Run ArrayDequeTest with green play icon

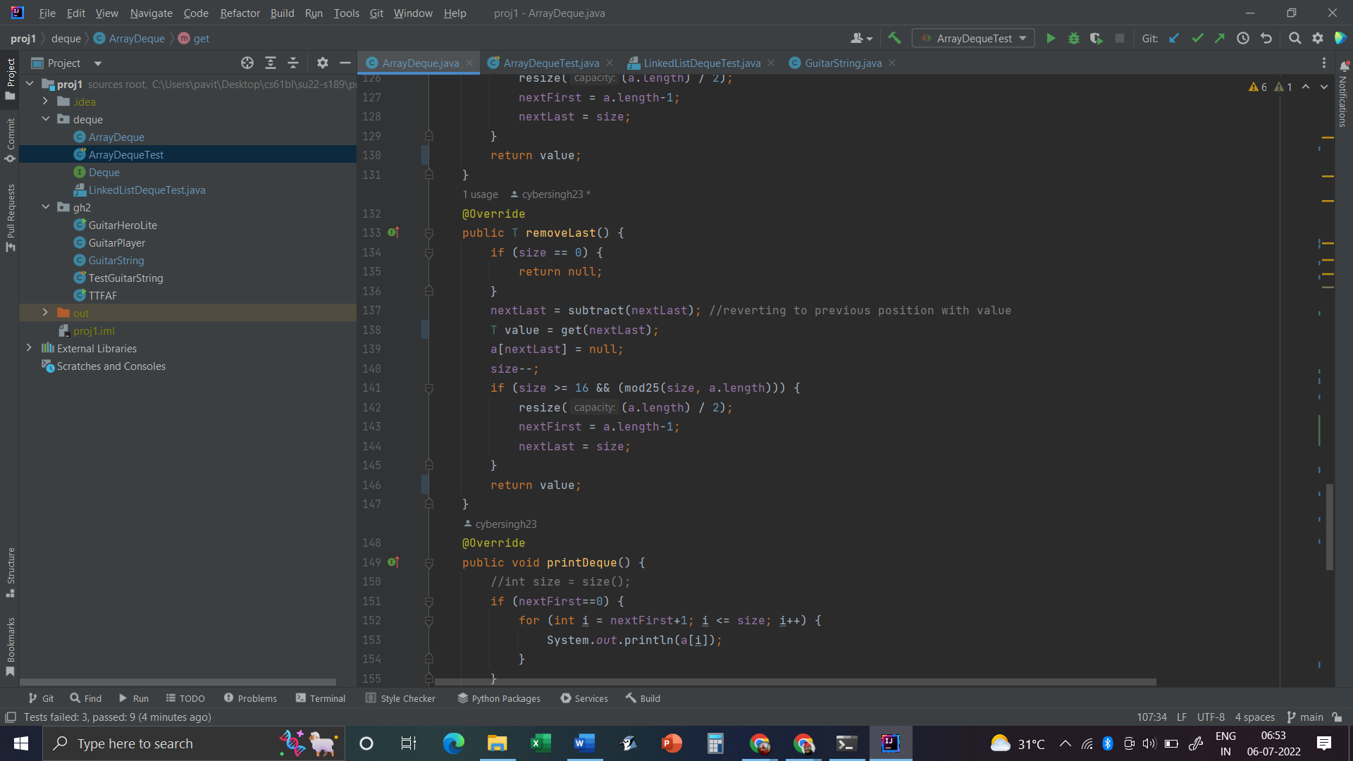click(1051, 39)
